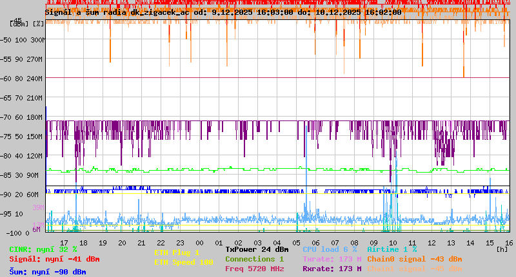
Task: Click hour label '02' on time axis
Action: pyautogui.click(x=238, y=243)
